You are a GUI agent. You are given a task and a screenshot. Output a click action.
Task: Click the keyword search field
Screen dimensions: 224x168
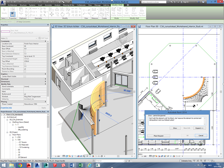pos(154,2)
